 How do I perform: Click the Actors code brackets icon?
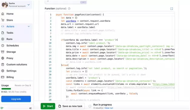(x=3, y=26)
